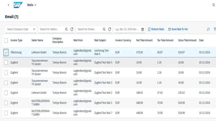The image size is (216, 121).
Task: Click the Net Total Amount column header
Action: pyautogui.click(x=144, y=40)
